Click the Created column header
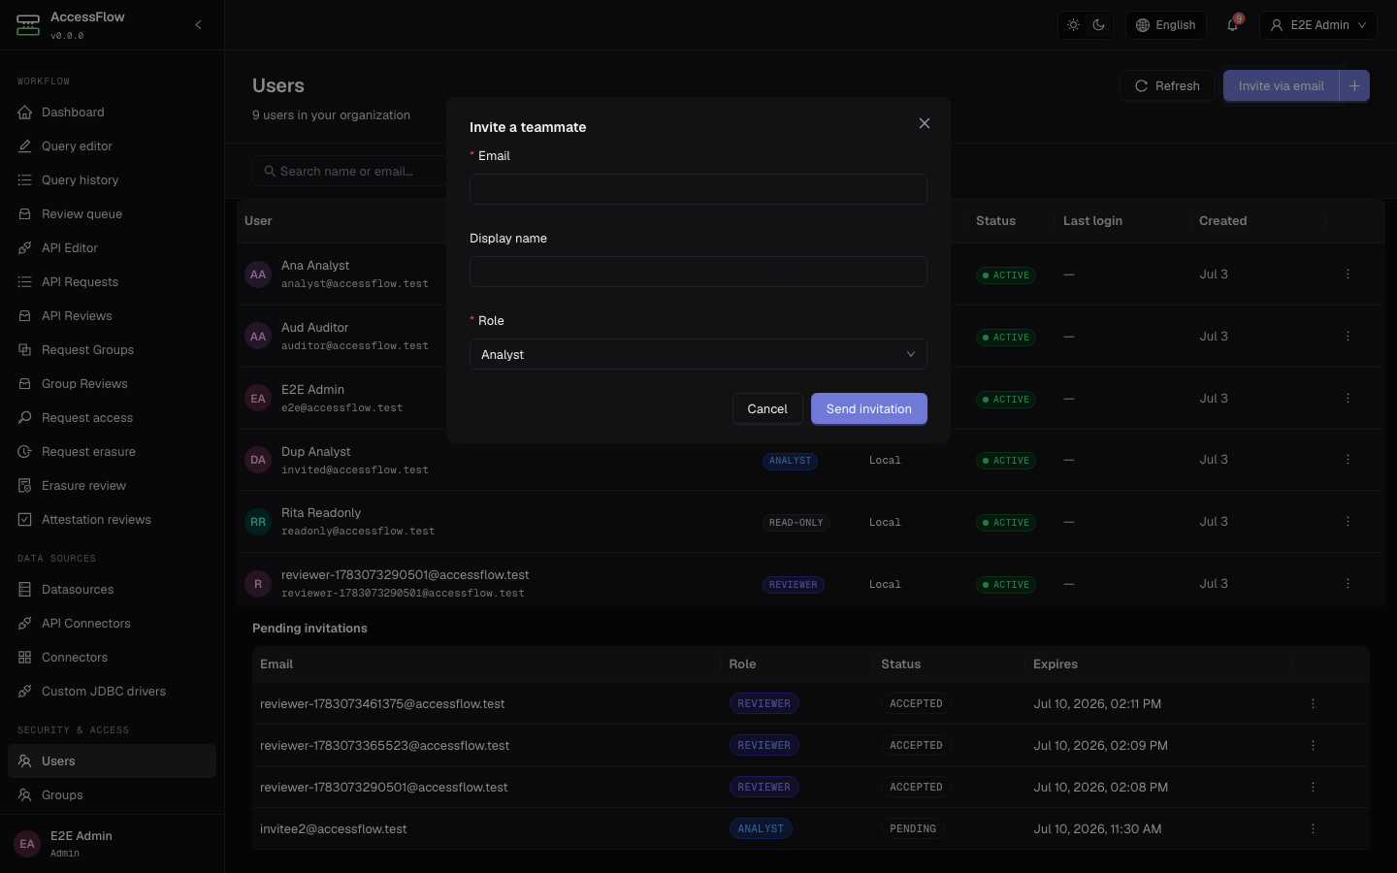The width and height of the screenshot is (1397, 873). 1222,221
